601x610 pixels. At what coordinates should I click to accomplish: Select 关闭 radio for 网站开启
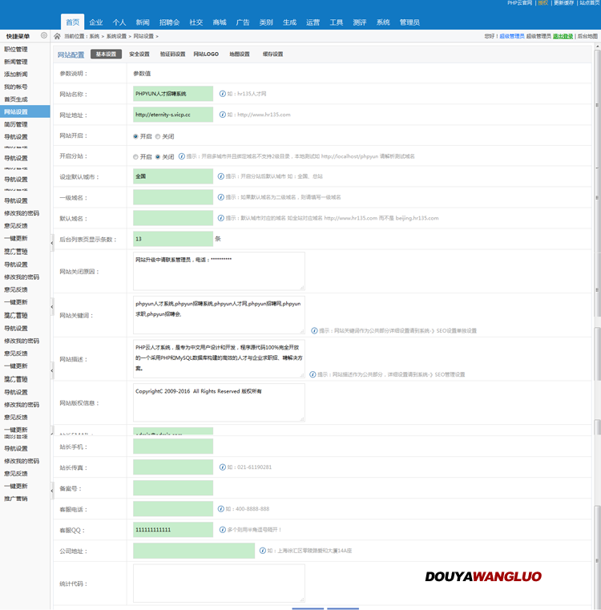(158, 136)
